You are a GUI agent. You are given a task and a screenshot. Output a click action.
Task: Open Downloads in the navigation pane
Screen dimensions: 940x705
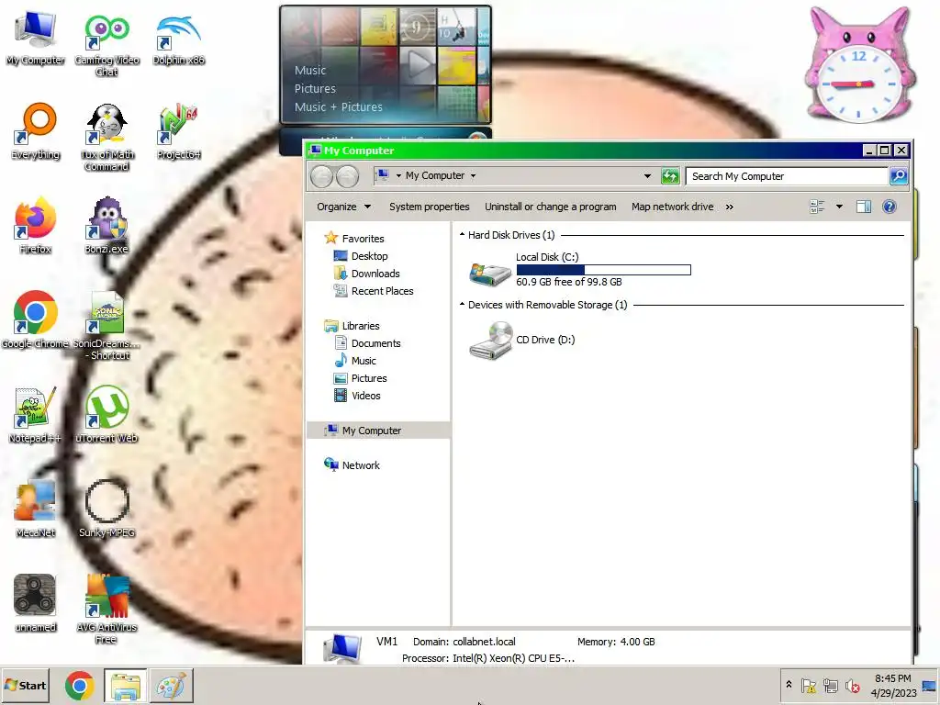tap(366, 274)
